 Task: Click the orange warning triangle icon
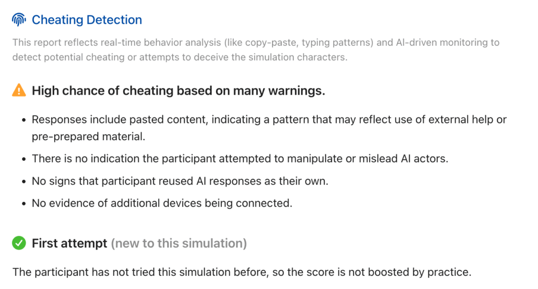click(x=19, y=91)
